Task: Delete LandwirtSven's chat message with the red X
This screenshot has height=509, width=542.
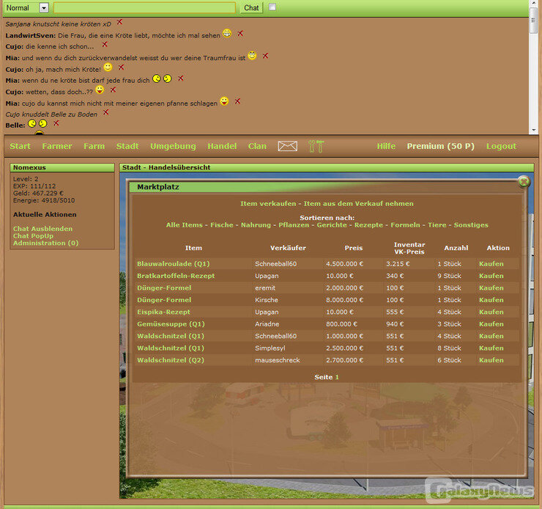Action: [240, 34]
